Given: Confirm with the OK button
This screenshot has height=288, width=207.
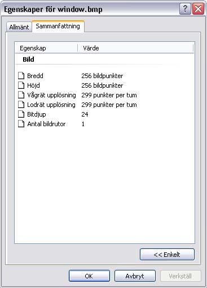Looking at the screenshot, I should (89, 276).
